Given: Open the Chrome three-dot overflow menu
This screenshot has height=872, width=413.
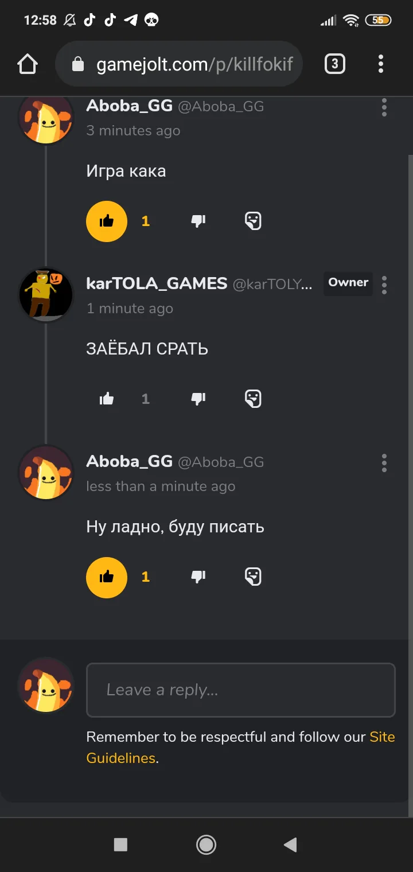Looking at the screenshot, I should pos(380,64).
